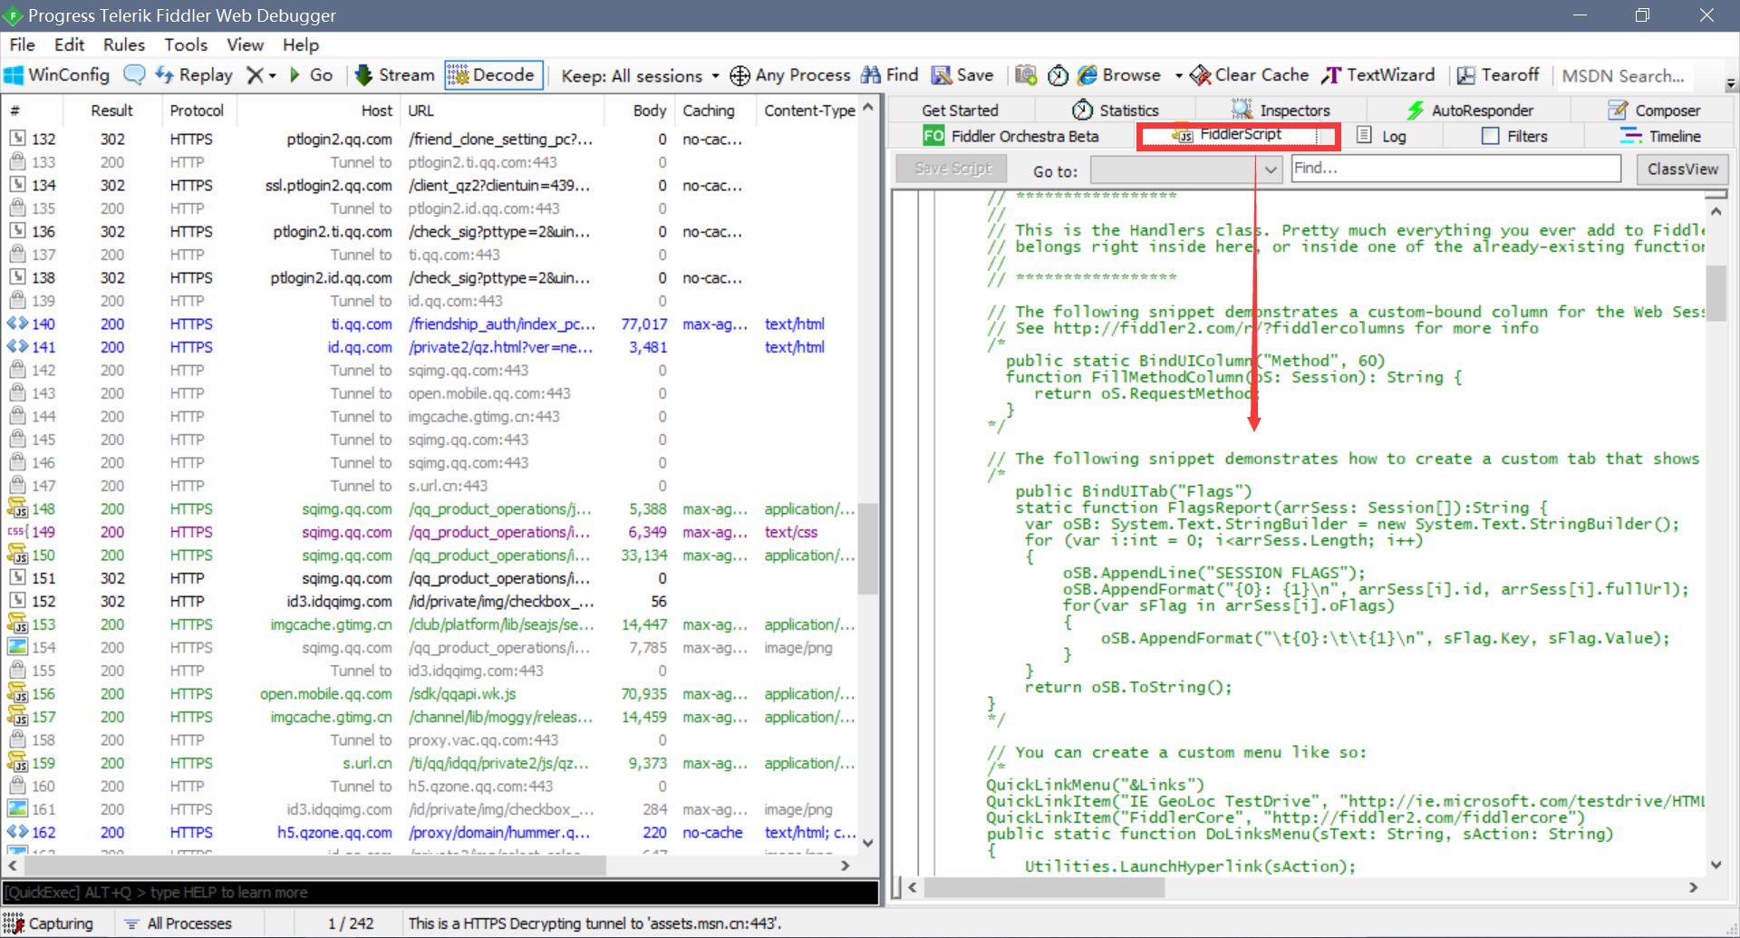Click the QuickExec command box
This screenshot has height=938, width=1740.
point(440,893)
